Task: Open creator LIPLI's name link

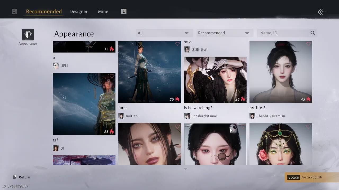Action: [64, 66]
